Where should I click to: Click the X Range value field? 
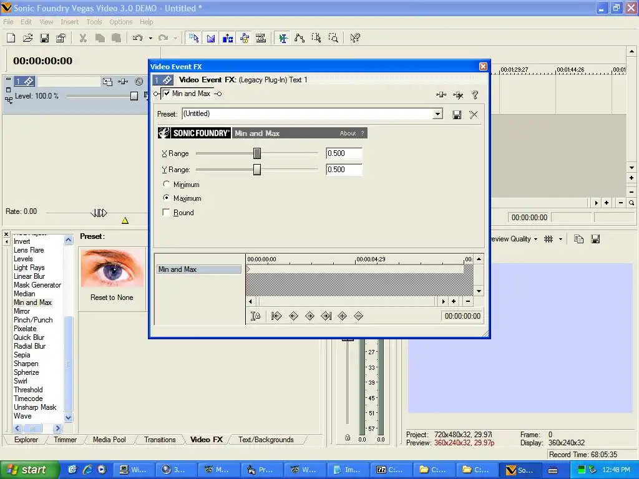tap(344, 153)
